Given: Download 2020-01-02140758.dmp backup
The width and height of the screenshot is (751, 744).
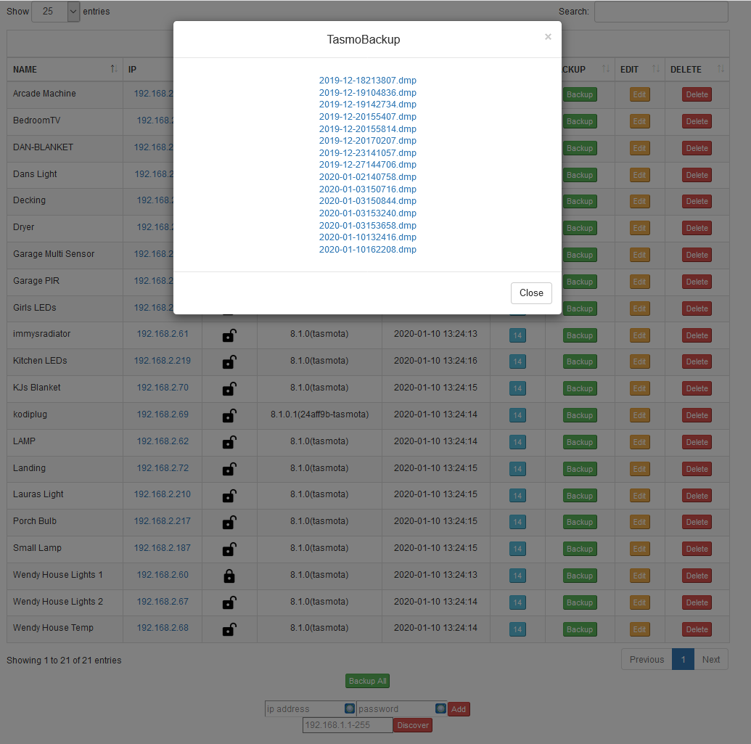Looking at the screenshot, I should (367, 177).
